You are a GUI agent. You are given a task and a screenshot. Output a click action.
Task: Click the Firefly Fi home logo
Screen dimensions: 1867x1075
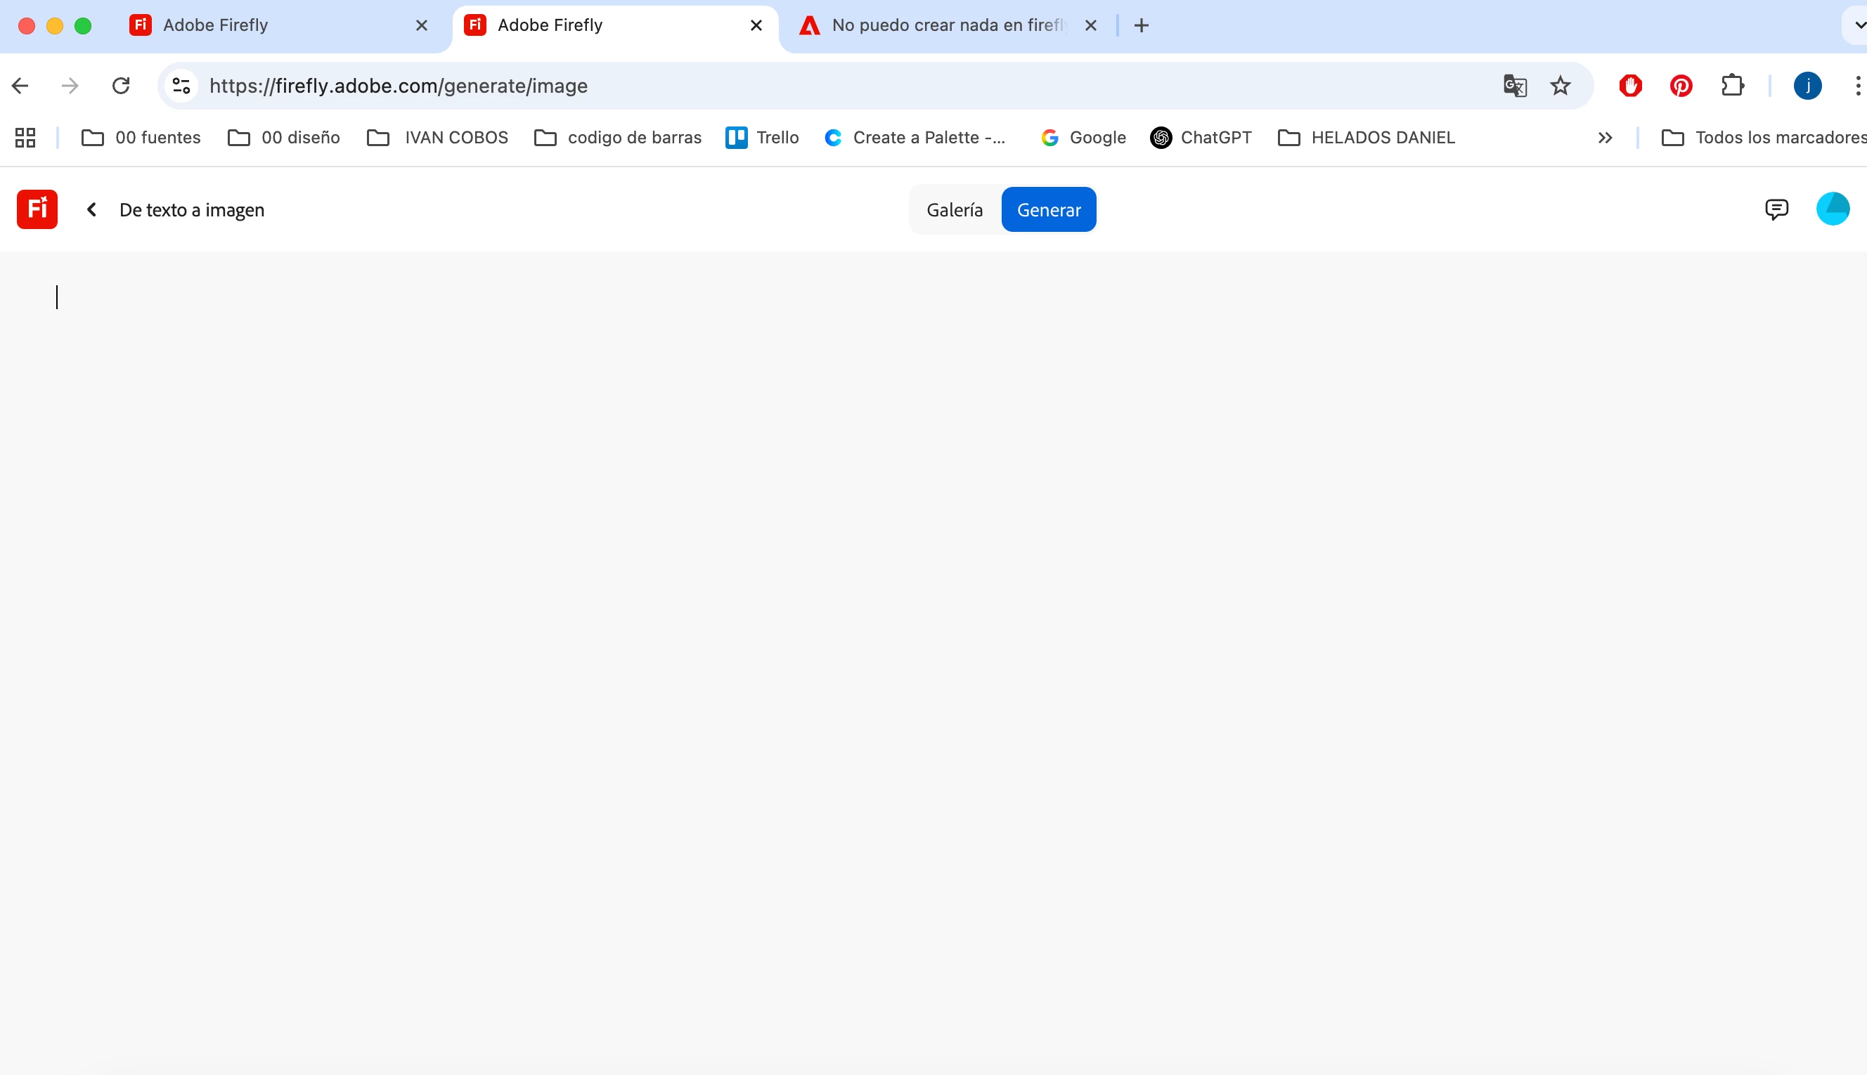click(37, 209)
